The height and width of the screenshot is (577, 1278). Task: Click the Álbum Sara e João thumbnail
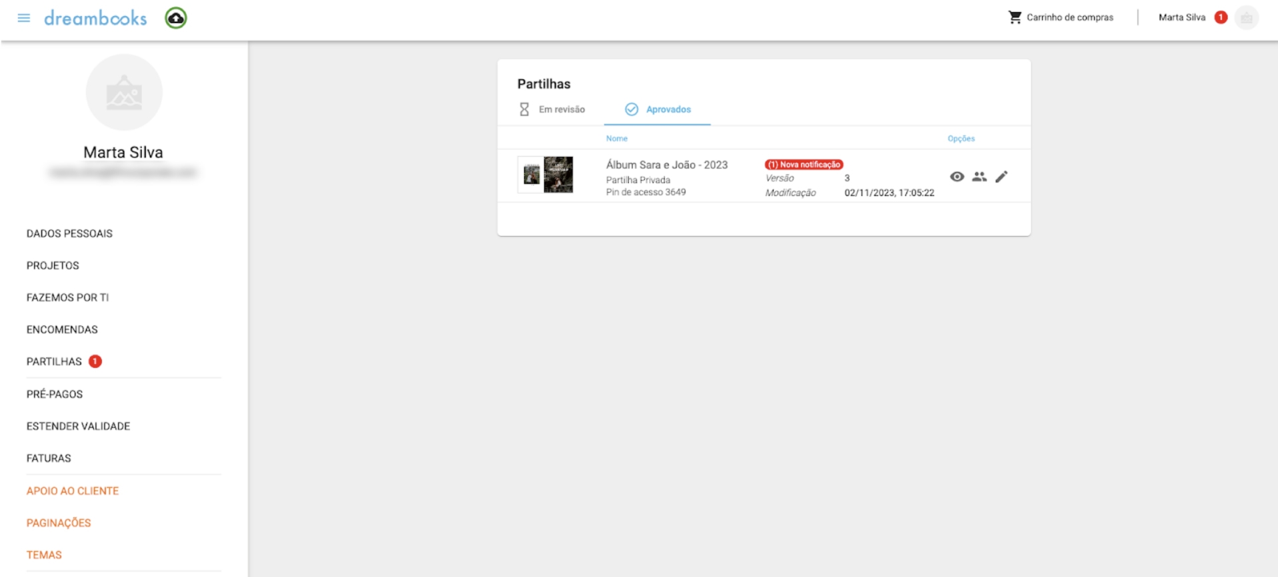click(546, 175)
